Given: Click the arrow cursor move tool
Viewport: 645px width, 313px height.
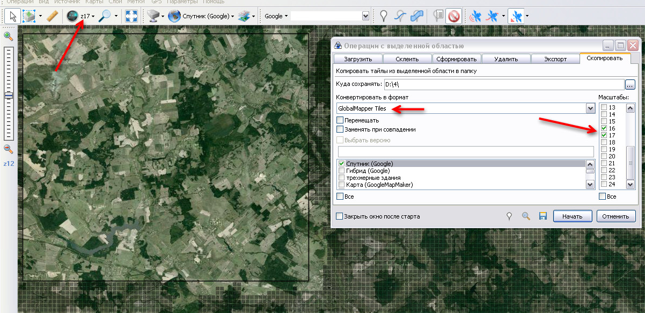Looking at the screenshot, I should (13, 16).
